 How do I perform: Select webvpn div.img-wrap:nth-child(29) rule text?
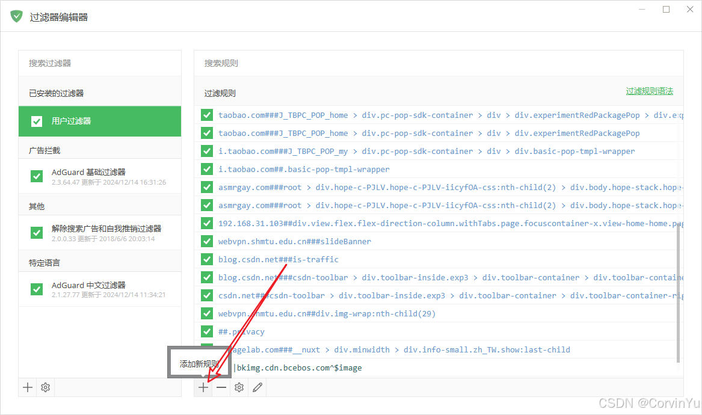(x=327, y=313)
